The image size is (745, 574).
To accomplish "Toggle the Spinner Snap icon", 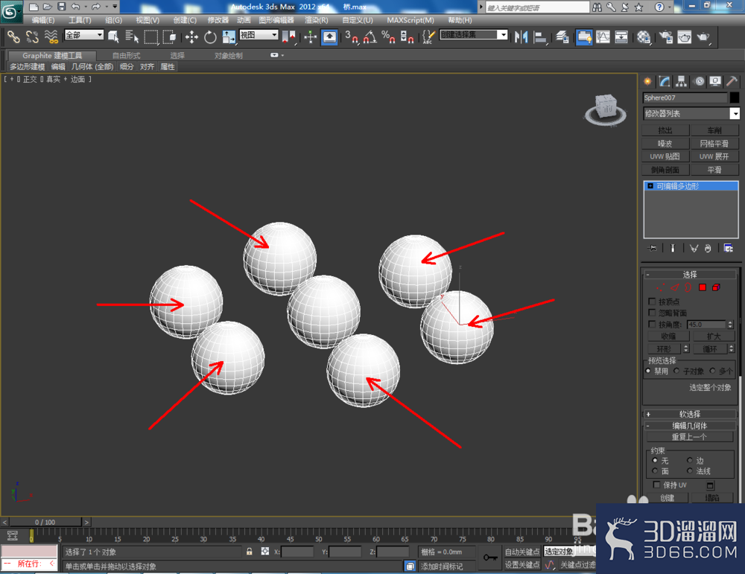I will point(407,36).
